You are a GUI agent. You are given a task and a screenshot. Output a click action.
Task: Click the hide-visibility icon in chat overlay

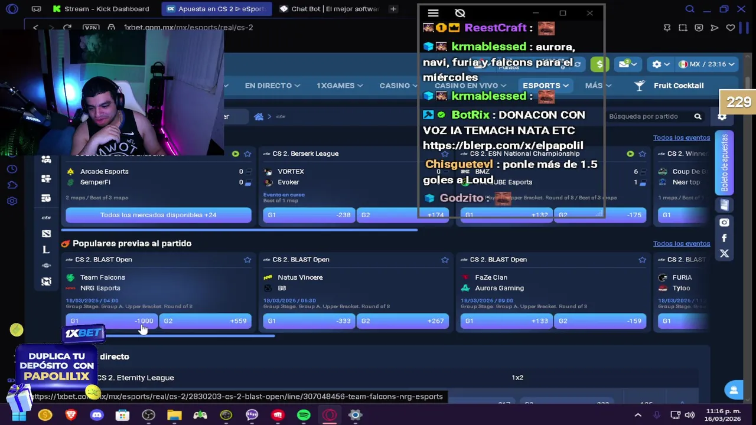tap(460, 13)
